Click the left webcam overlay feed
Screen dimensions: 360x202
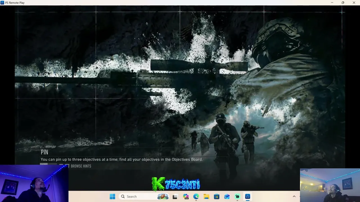pyautogui.click(x=34, y=183)
